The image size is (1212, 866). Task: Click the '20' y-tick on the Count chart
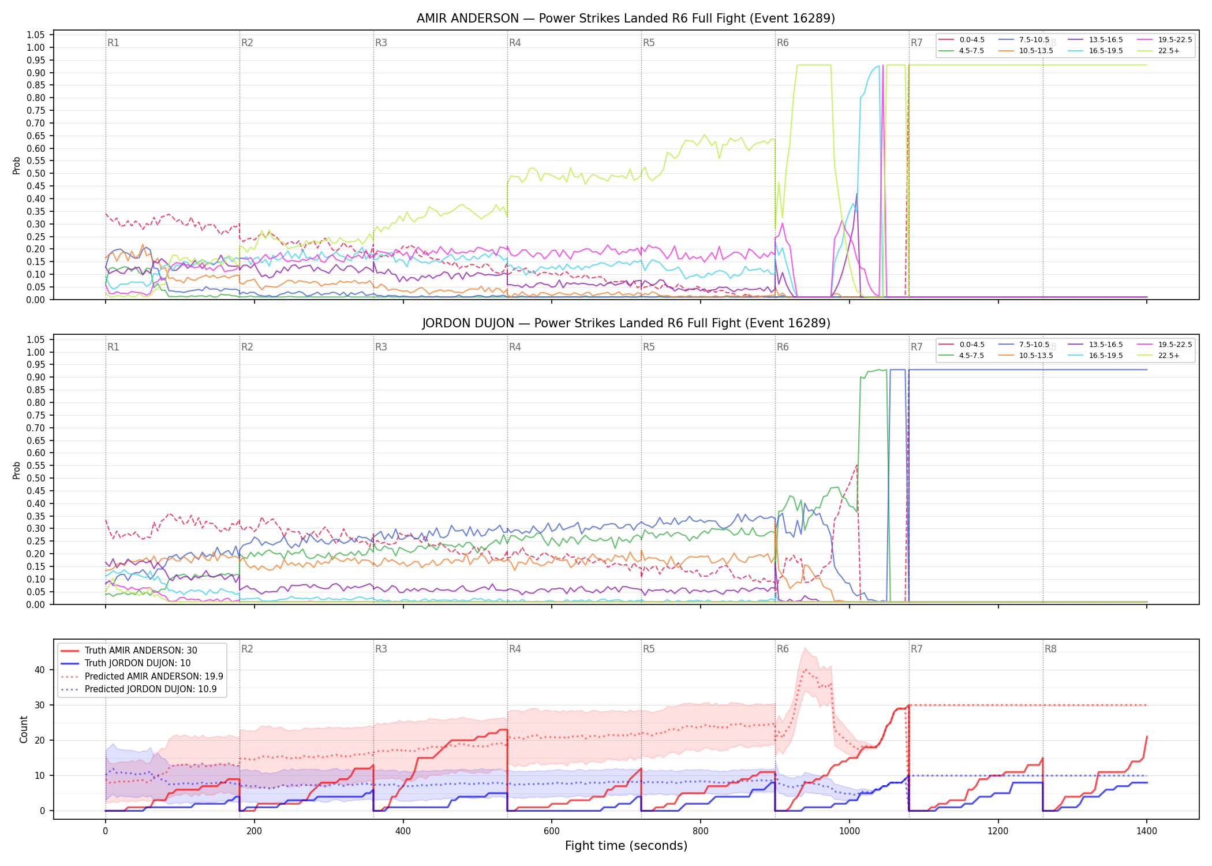40,741
